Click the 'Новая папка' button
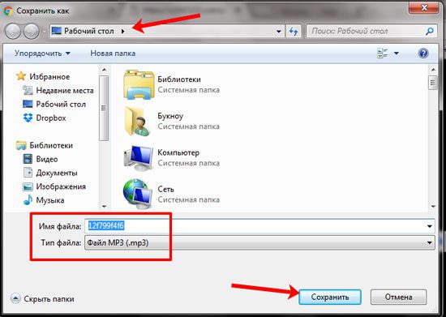Image resolution: width=446 pixels, height=317 pixels. point(113,54)
